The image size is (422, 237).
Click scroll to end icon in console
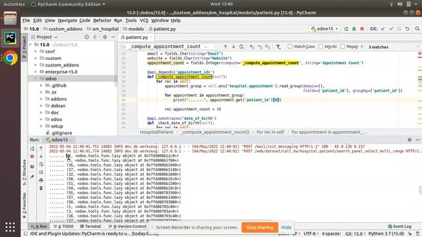41,172
